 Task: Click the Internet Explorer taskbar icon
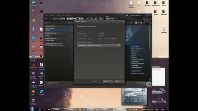(40, 109)
